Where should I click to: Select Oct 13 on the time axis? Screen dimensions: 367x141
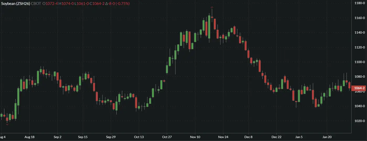(x=139, y=137)
